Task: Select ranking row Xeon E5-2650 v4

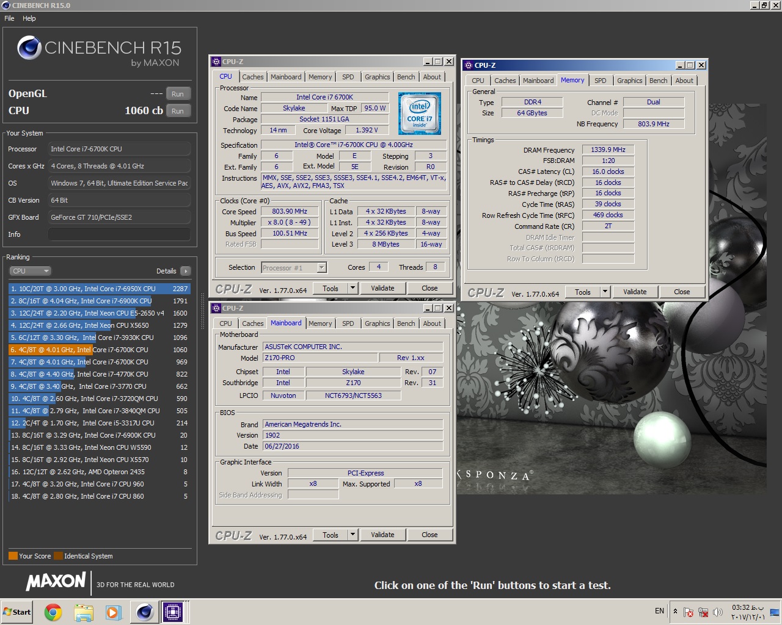Action: pos(100,313)
